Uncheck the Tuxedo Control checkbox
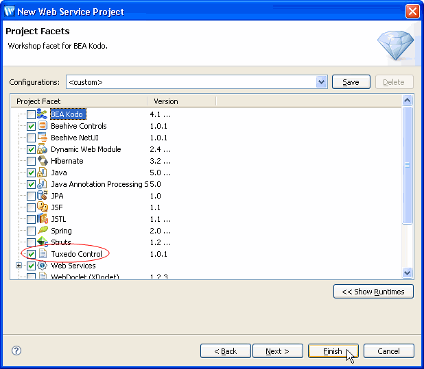Screen dimensions: 424x369 click(x=31, y=254)
